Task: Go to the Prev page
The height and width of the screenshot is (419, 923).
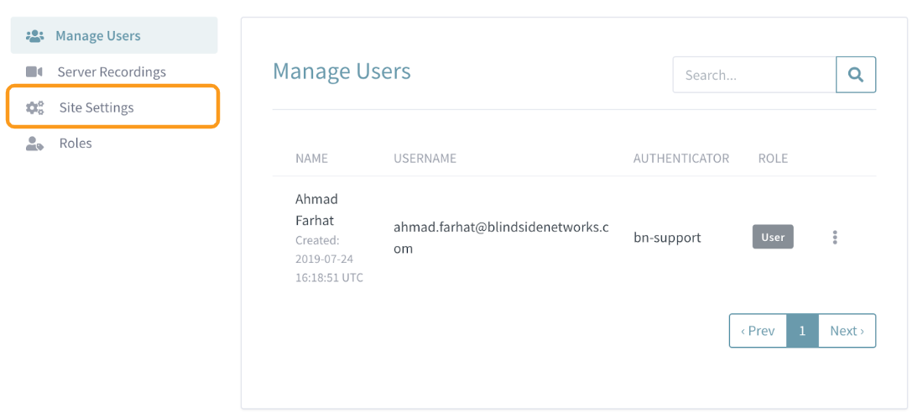Action: pos(759,331)
